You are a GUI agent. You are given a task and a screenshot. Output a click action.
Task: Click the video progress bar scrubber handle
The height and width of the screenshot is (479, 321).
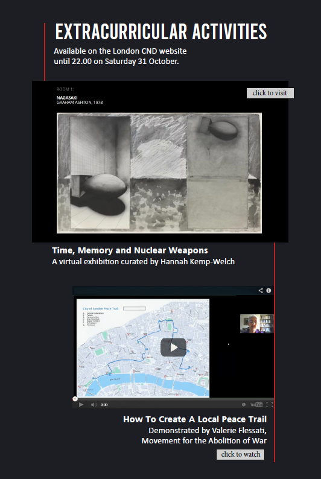(75, 399)
